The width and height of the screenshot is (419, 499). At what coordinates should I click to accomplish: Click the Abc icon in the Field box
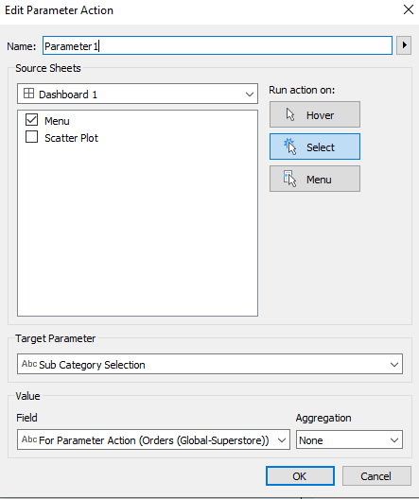tap(29, 439)
